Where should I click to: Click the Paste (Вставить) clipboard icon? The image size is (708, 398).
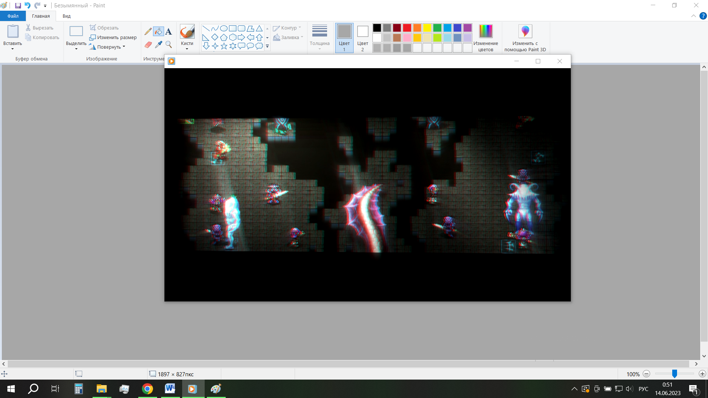[13, 31]
